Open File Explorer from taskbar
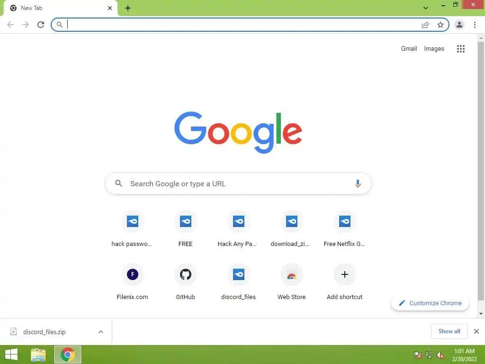The width and height of the screenshot is (485, 364). point(38,355)
